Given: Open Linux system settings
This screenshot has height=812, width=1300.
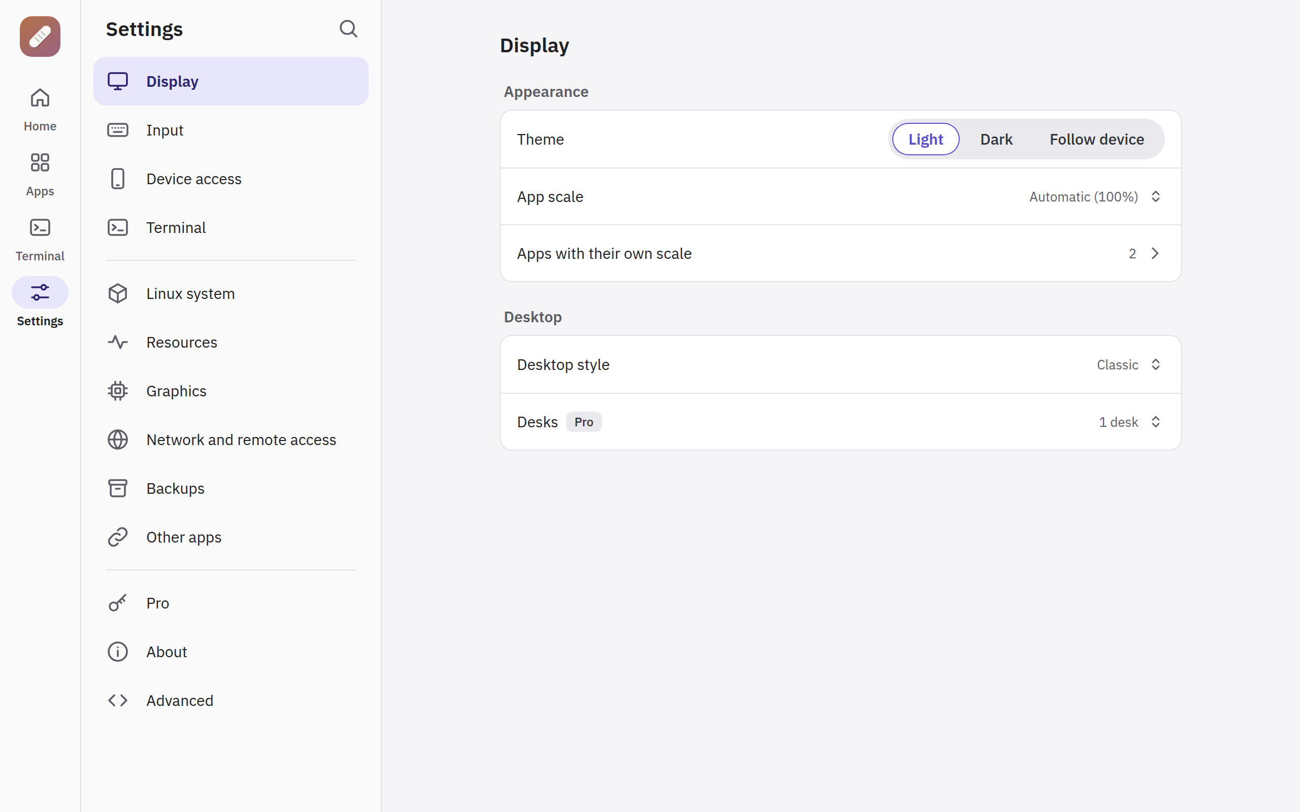Looking at the screenshot, I should (x=231, y=294).
